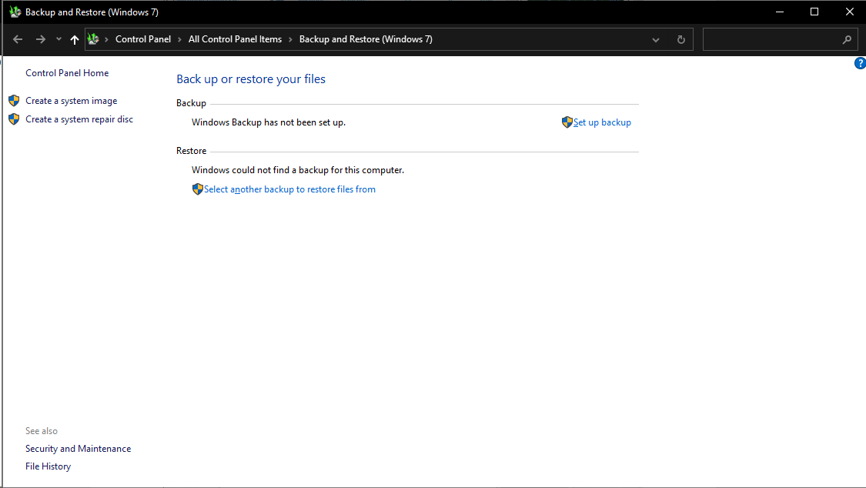Image resolution: width=866 pixels, height=488 pixels.
Task: Open help via the blue question mark
Action: coord(860,63)
